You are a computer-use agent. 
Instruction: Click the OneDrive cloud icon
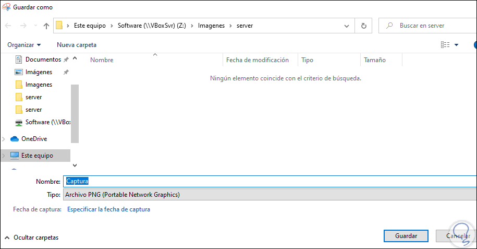14,139
